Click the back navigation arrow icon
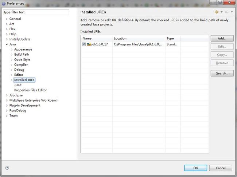237x177 pixels. 217,12
